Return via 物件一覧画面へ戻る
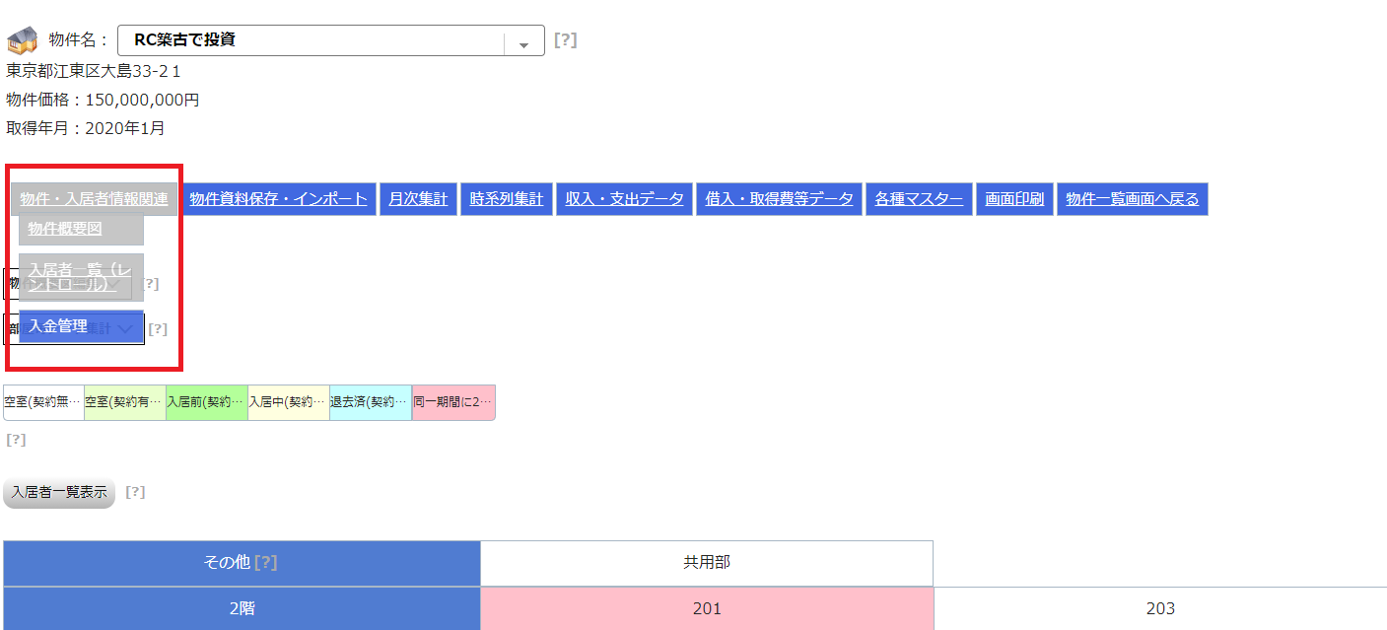The image size is (1387, 630). tap(1132, 199)
